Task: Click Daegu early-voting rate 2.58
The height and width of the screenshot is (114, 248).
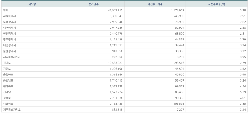Action: pyautogui.click(x=243, y=28)
